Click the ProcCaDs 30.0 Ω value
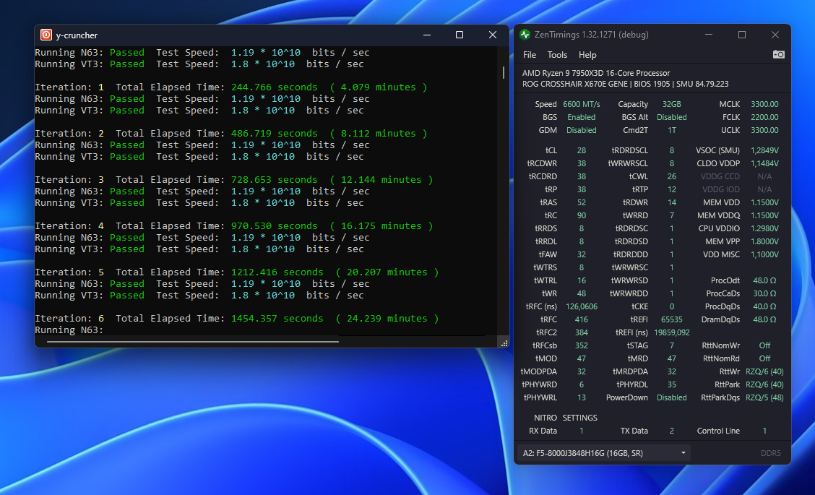 [764, 293]
